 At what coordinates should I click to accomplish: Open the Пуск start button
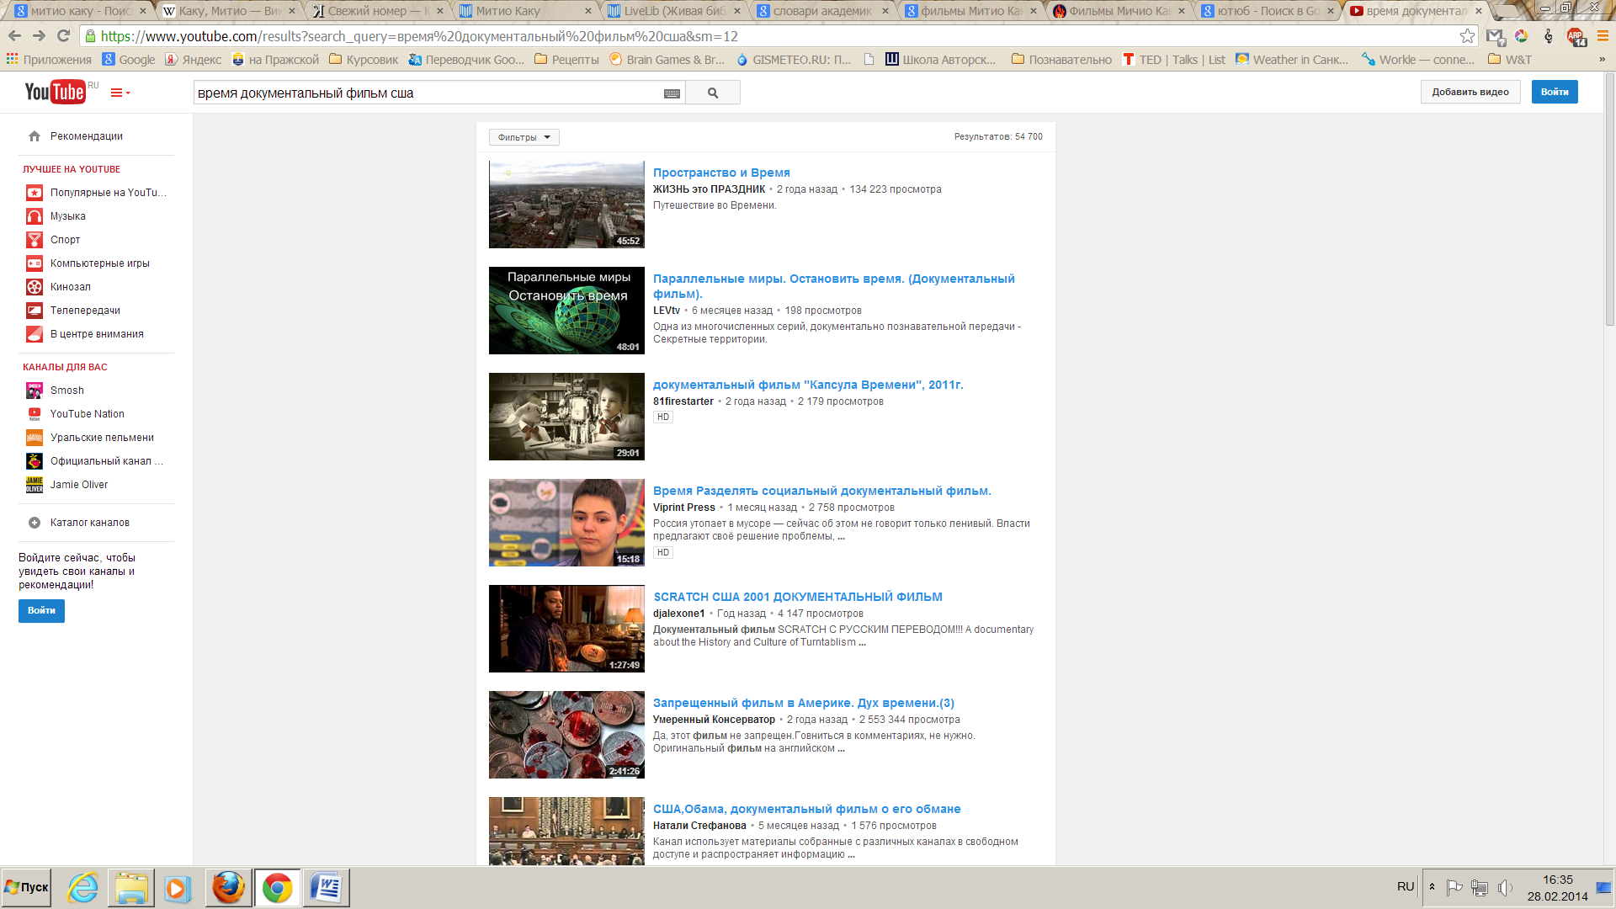[x=26, y=887]
